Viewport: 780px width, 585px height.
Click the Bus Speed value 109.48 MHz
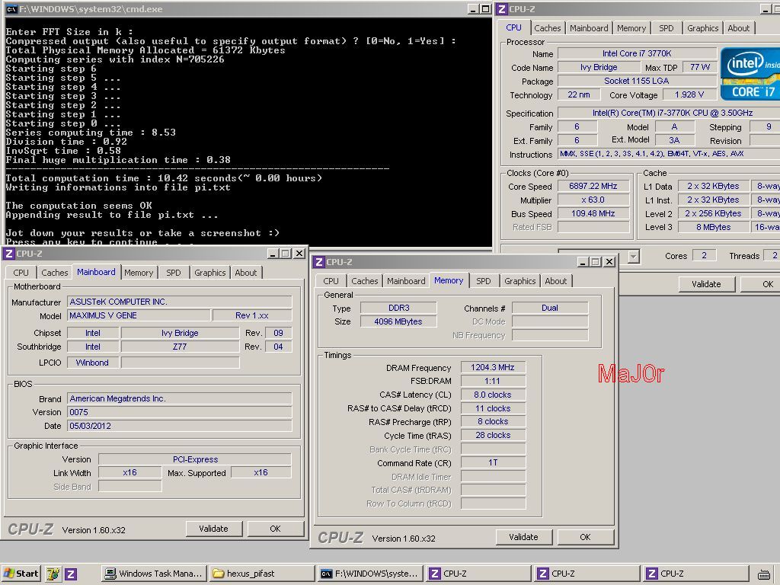pos(593,214)
